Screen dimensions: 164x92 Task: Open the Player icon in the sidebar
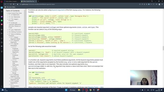[x=2, y=30]
